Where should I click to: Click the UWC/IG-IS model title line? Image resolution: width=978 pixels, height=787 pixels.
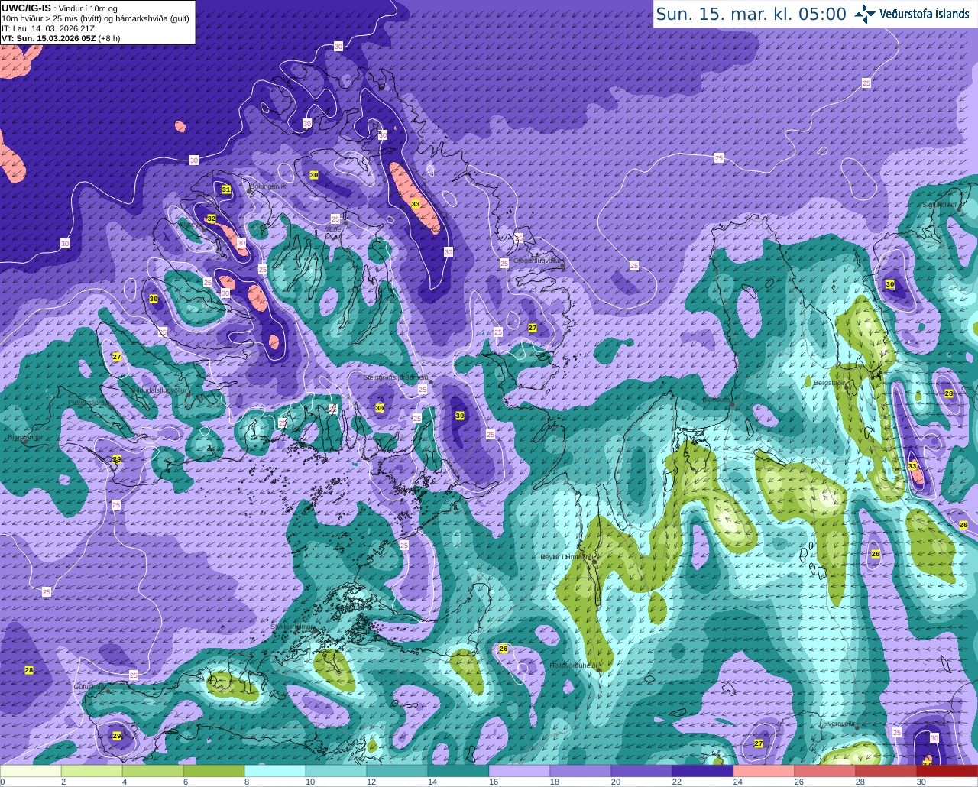(60, 8)
